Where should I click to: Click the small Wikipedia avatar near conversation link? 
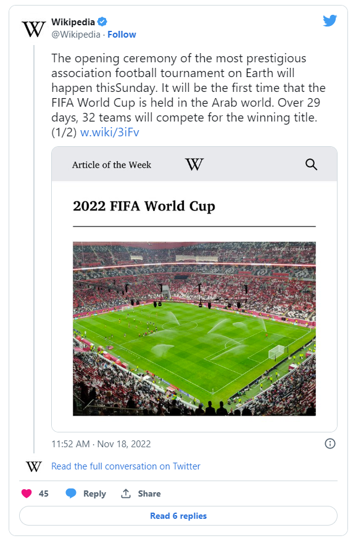33,466
